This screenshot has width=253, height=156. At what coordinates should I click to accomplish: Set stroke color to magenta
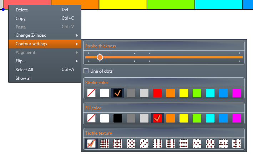click(237, 93)
